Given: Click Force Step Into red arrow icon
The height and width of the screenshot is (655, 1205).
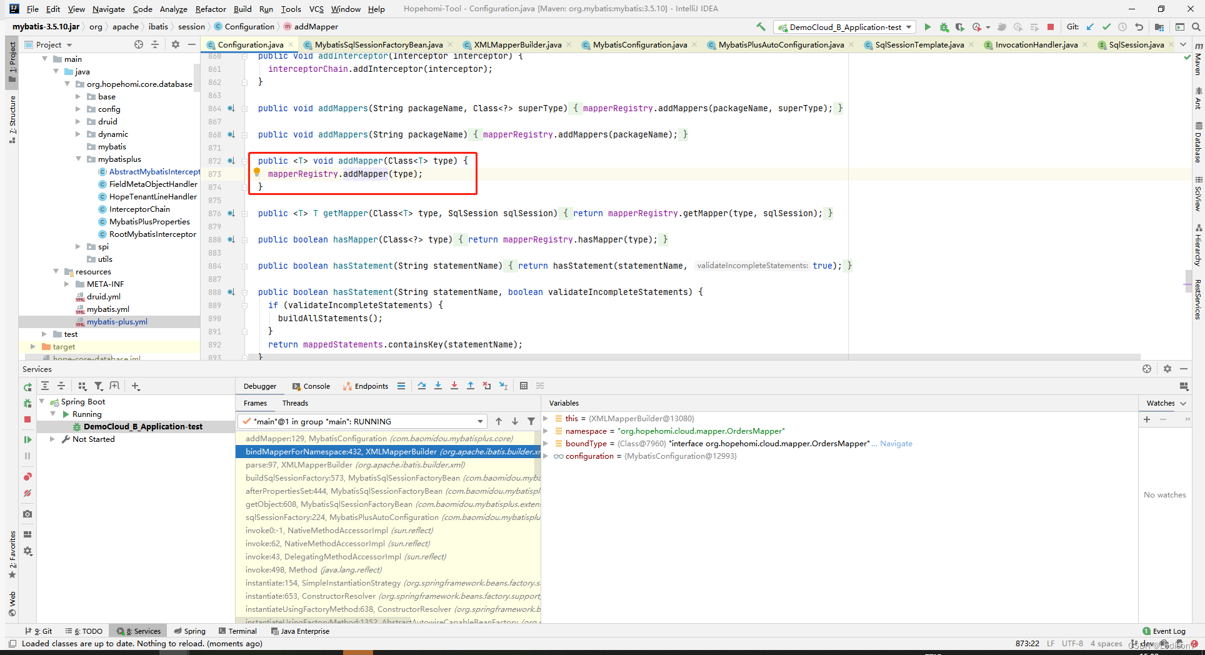Looking at the screenshot, I should [454, 386].
